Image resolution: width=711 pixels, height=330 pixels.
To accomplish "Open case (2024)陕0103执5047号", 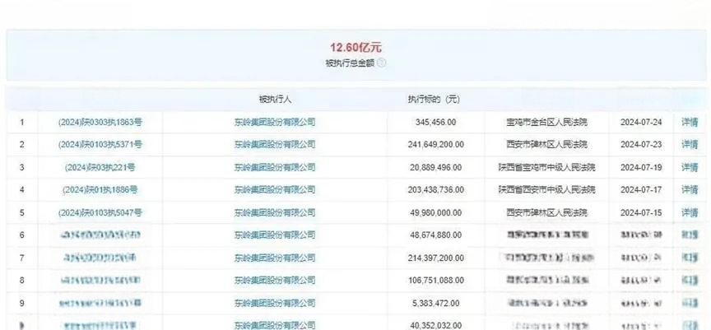I will (100, 212).
